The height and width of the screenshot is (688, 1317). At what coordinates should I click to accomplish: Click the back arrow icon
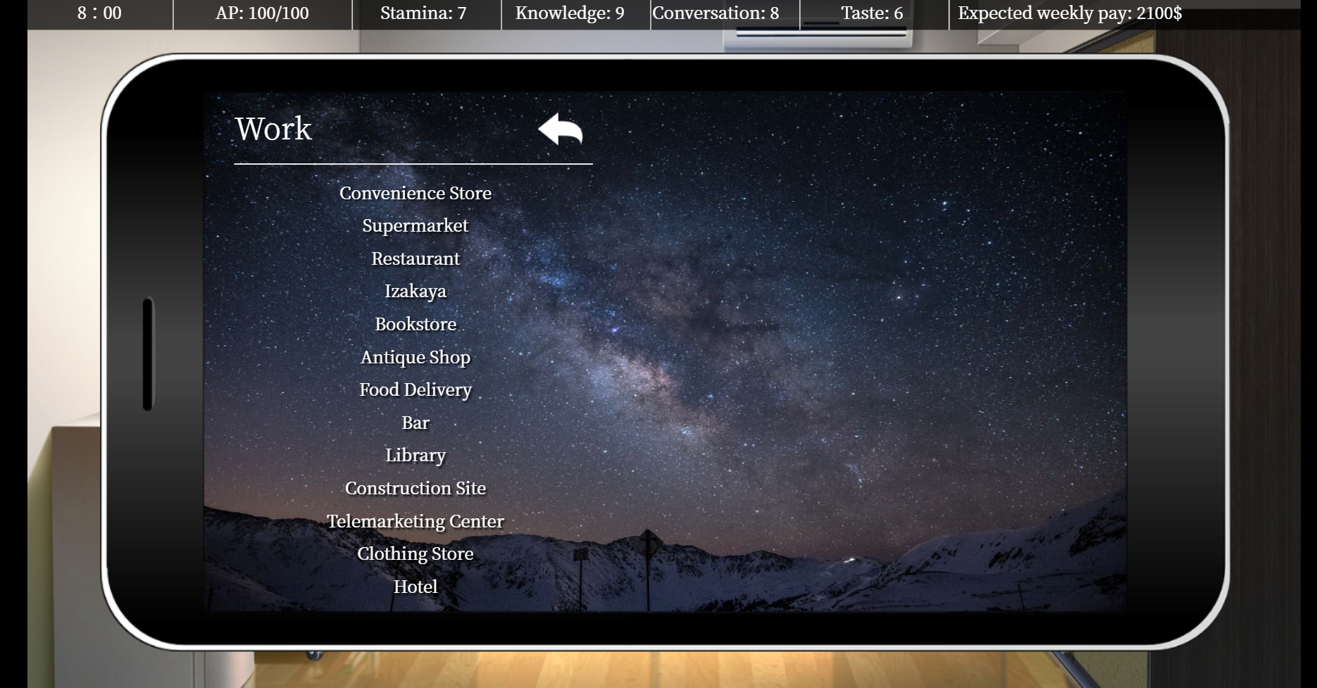[x=560, y=130]
